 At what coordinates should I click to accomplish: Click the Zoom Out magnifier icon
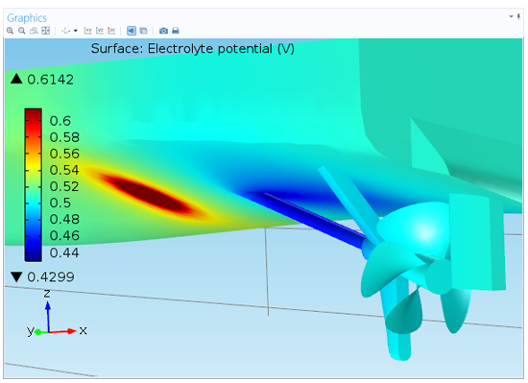[22, 31]
